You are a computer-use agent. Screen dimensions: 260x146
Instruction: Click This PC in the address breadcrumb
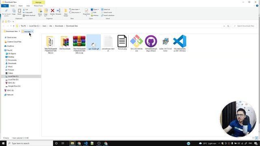click(24, 26)
